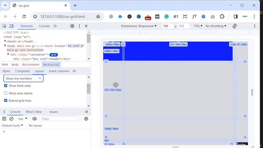Open the tab search chevron
This screenshot has width=263, height=148.
coord(5,5)
